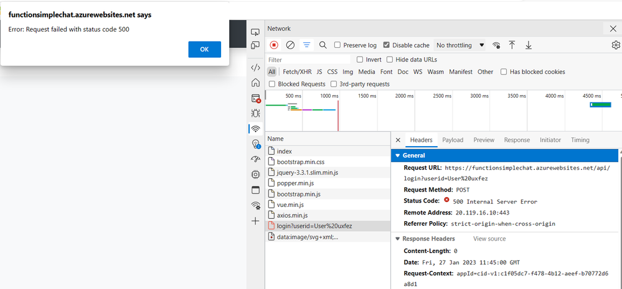Switch to the Headers tab
The width and height of the screenshot is (622, 289).
pyautogui.click(x=421, y=140)
